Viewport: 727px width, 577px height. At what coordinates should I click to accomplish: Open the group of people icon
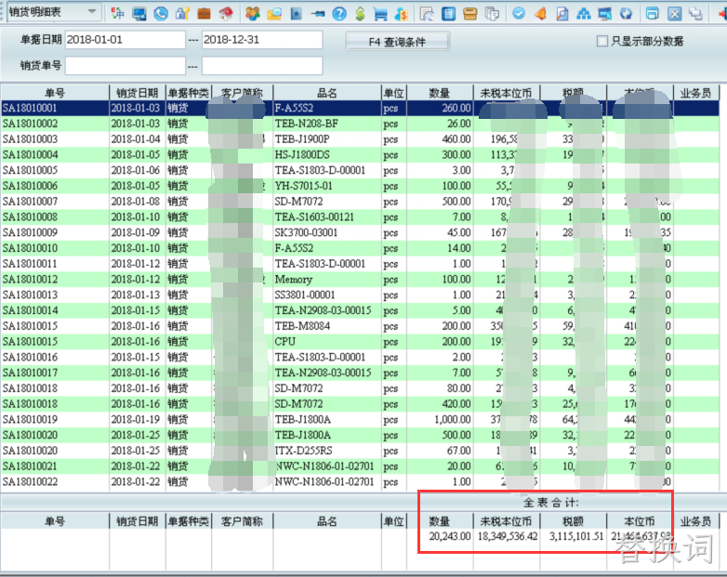coord(253,14)
